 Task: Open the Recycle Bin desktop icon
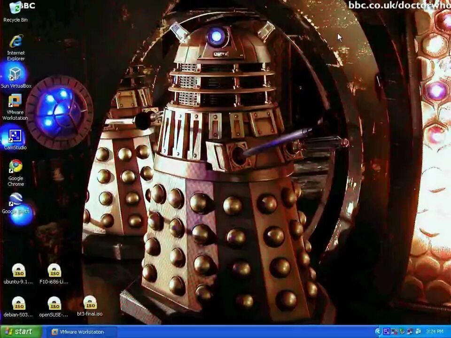pyautogui.click(x=16, y=11)
